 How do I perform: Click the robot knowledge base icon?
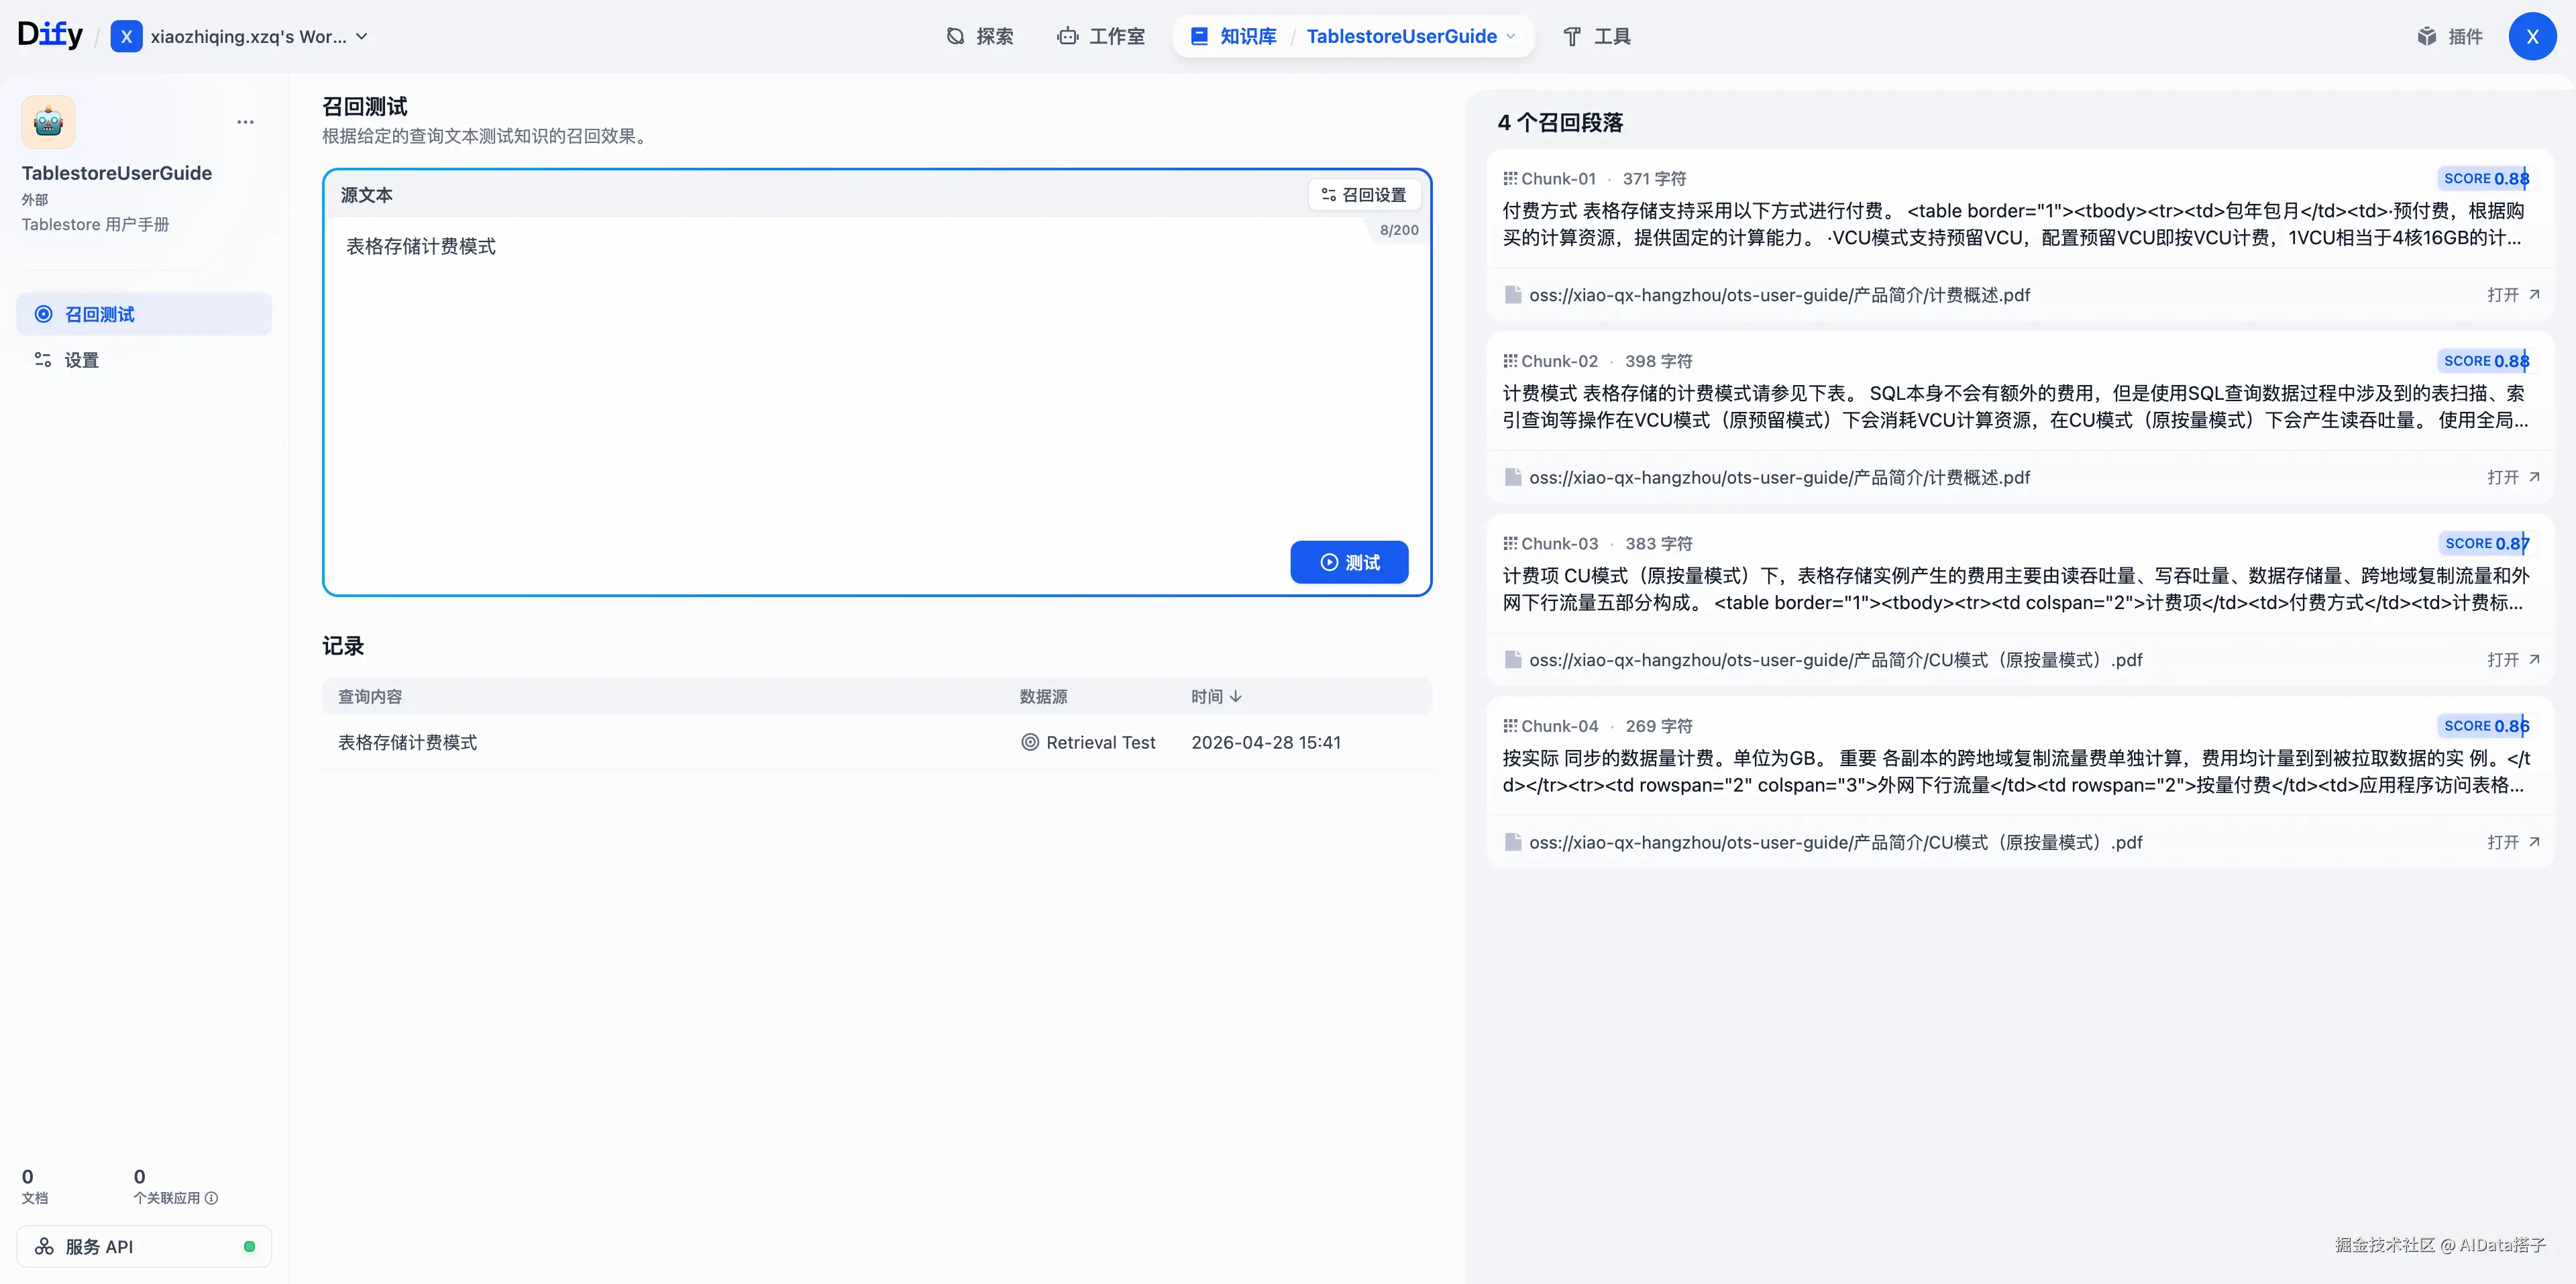[x=48, y=122]
